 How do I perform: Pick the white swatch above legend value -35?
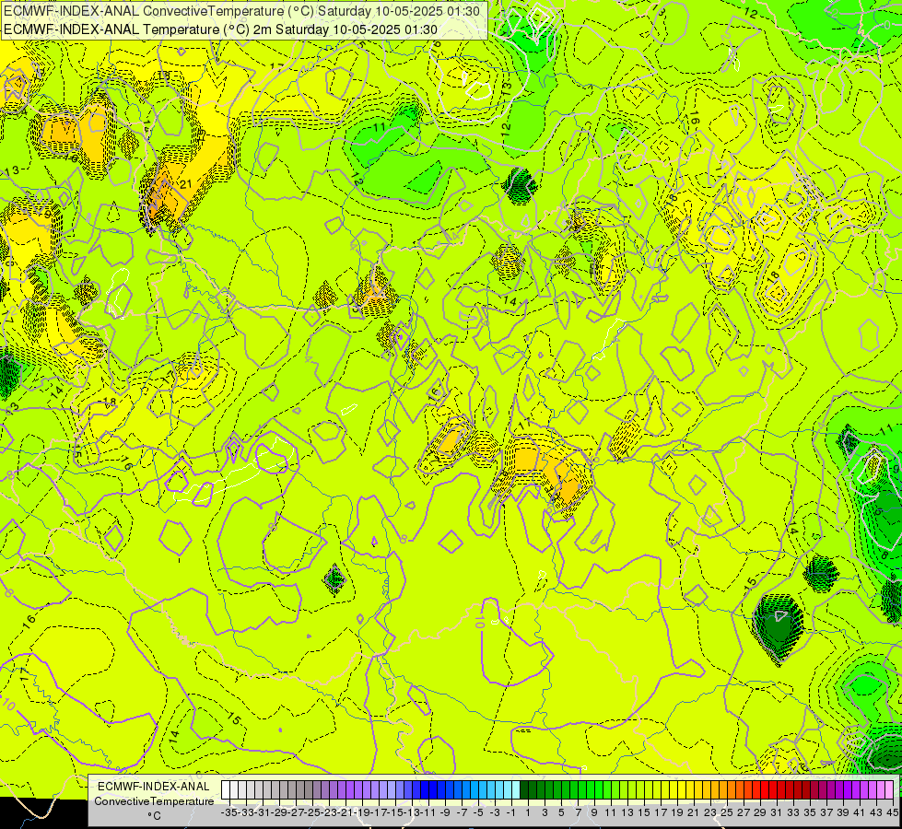tap(226, 789)
